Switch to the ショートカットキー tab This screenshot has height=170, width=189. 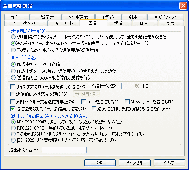click(x=26, y=23)
